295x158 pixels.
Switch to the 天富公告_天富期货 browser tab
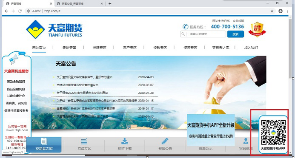(80, 3)
